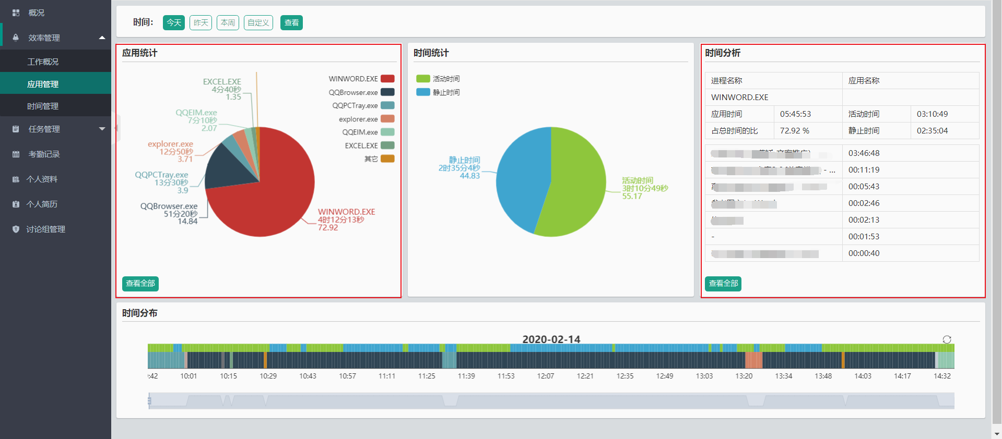Click the timeline data zoom bar
The width and height of the screenshot is (1002, 439).
551,401
